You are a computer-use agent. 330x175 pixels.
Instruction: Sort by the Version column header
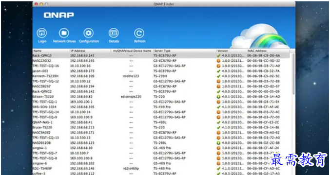click(x=232, y=51)
